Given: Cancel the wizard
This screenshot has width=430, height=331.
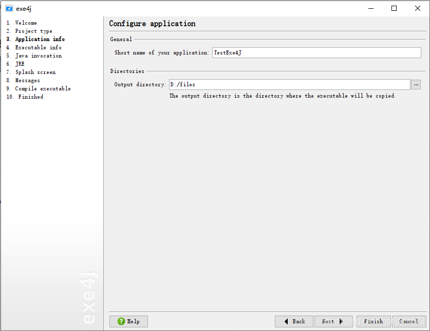Looking at the screenshot, I should pos(409,321).
